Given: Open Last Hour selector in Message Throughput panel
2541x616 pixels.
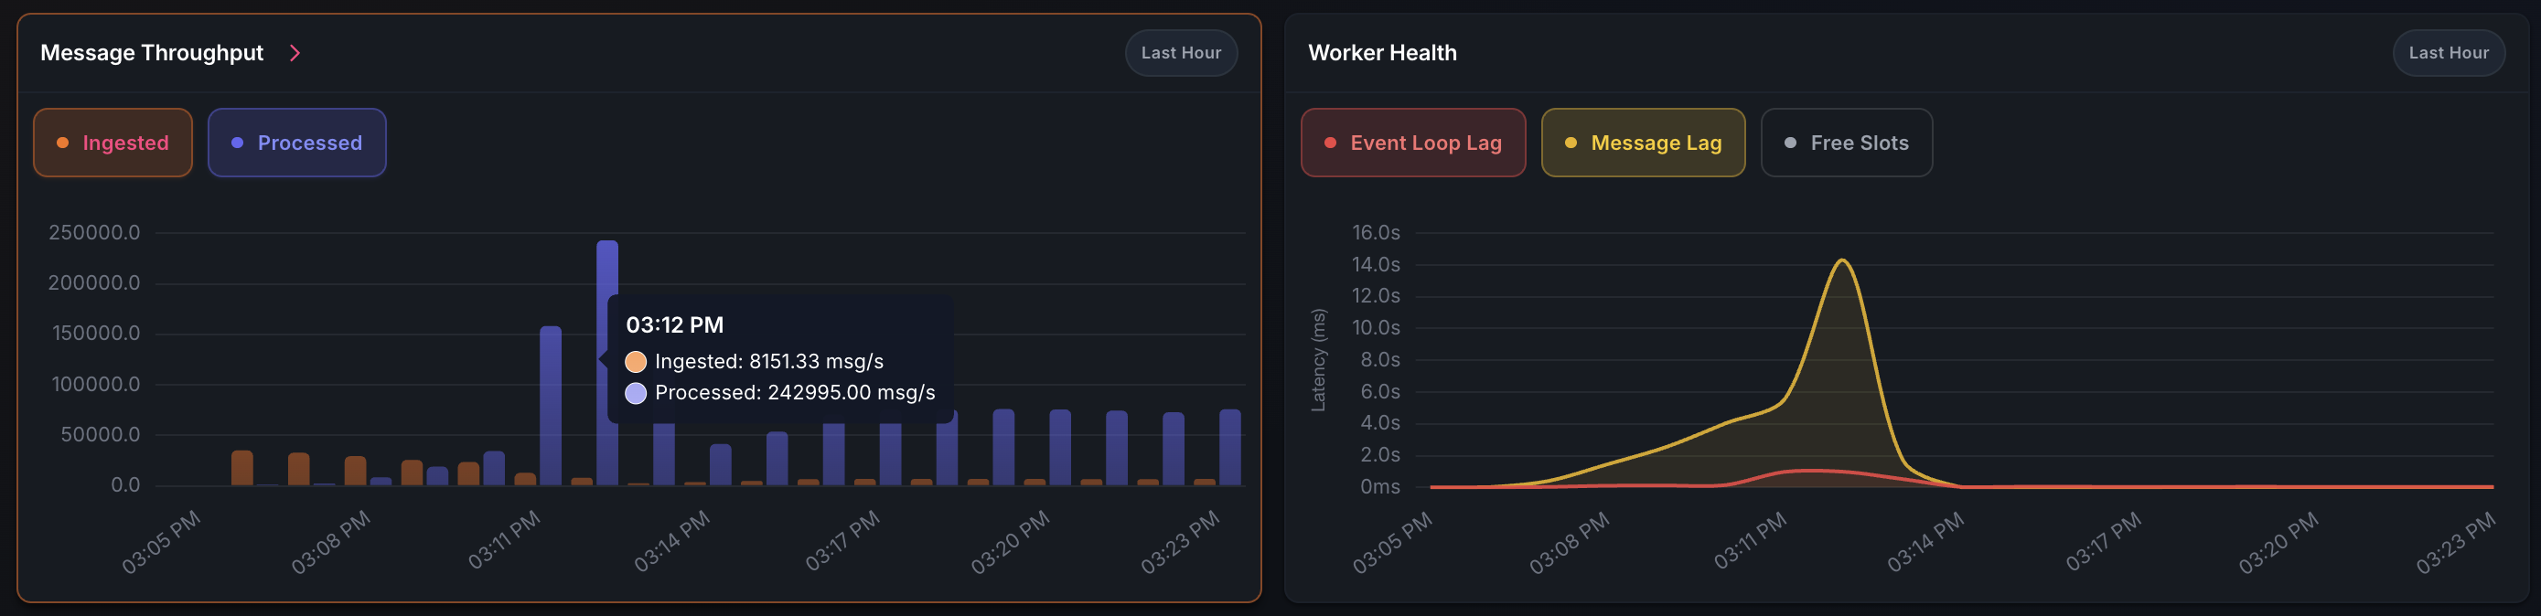Looking at the screenshot, I should (1181, 53).
